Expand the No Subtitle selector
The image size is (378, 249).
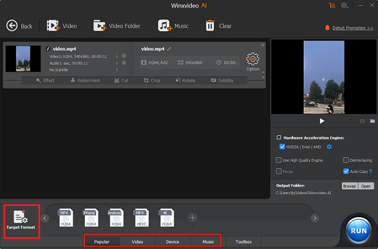pyautogui.click(x=117, y=70)
